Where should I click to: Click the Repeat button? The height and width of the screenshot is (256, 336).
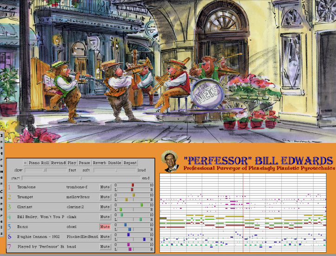click(x=130, y=163)
